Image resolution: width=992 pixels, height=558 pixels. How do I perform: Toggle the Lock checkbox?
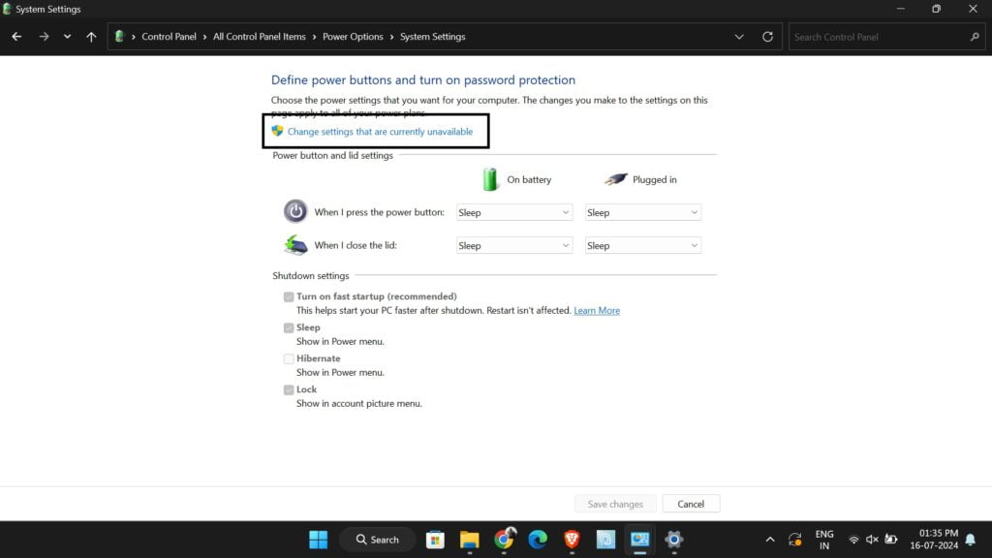coord(289,389)
